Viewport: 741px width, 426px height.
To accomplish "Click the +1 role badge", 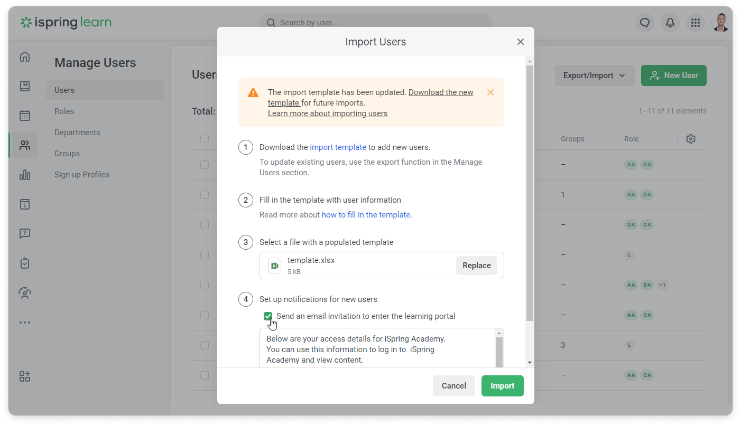I will 662,285.
